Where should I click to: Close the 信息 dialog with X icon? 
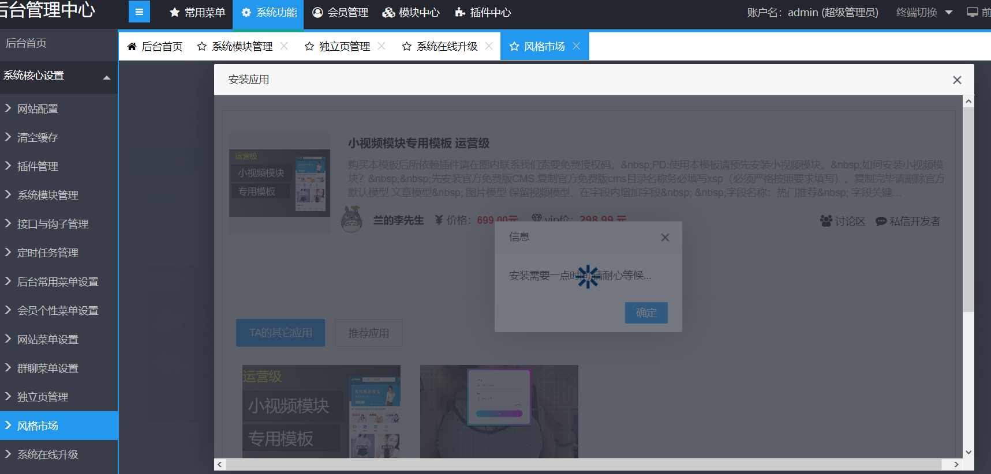[x=665, y=238]
